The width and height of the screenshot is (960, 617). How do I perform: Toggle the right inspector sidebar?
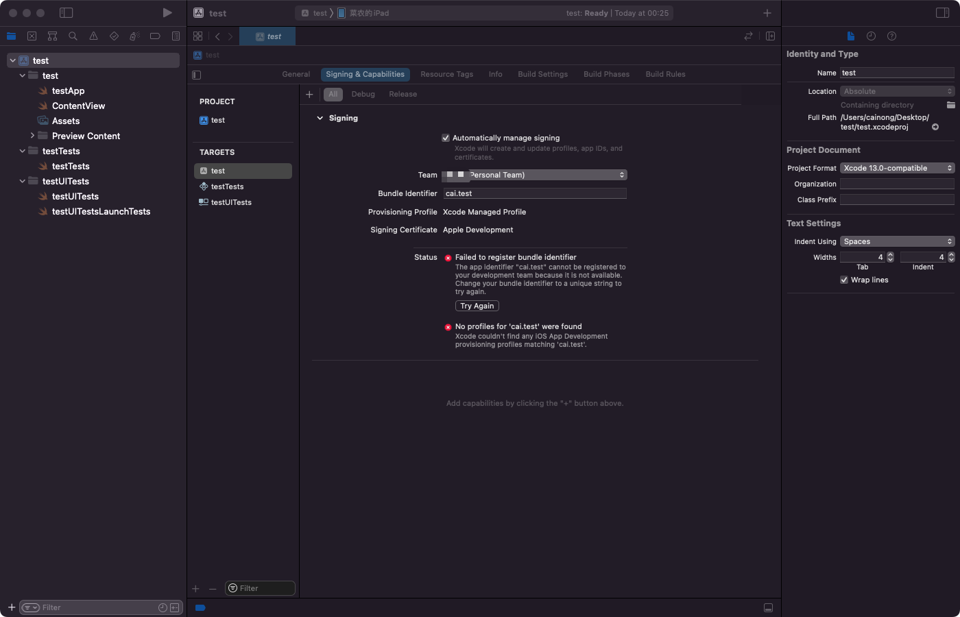coord(942,13)
